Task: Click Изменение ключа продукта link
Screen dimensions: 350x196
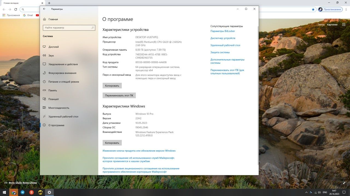Action: pyautogui.click(x=139, y=151)
